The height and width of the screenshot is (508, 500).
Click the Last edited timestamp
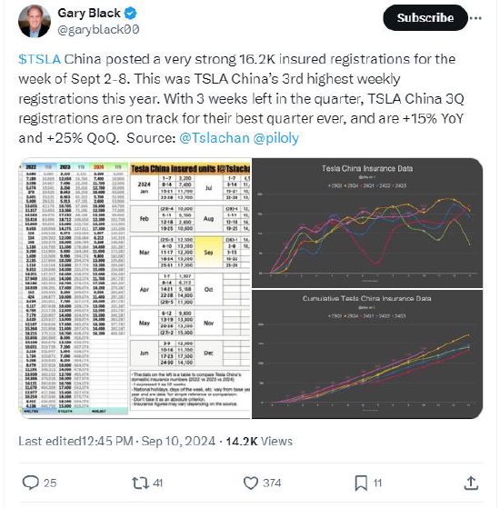coord(117,442)
